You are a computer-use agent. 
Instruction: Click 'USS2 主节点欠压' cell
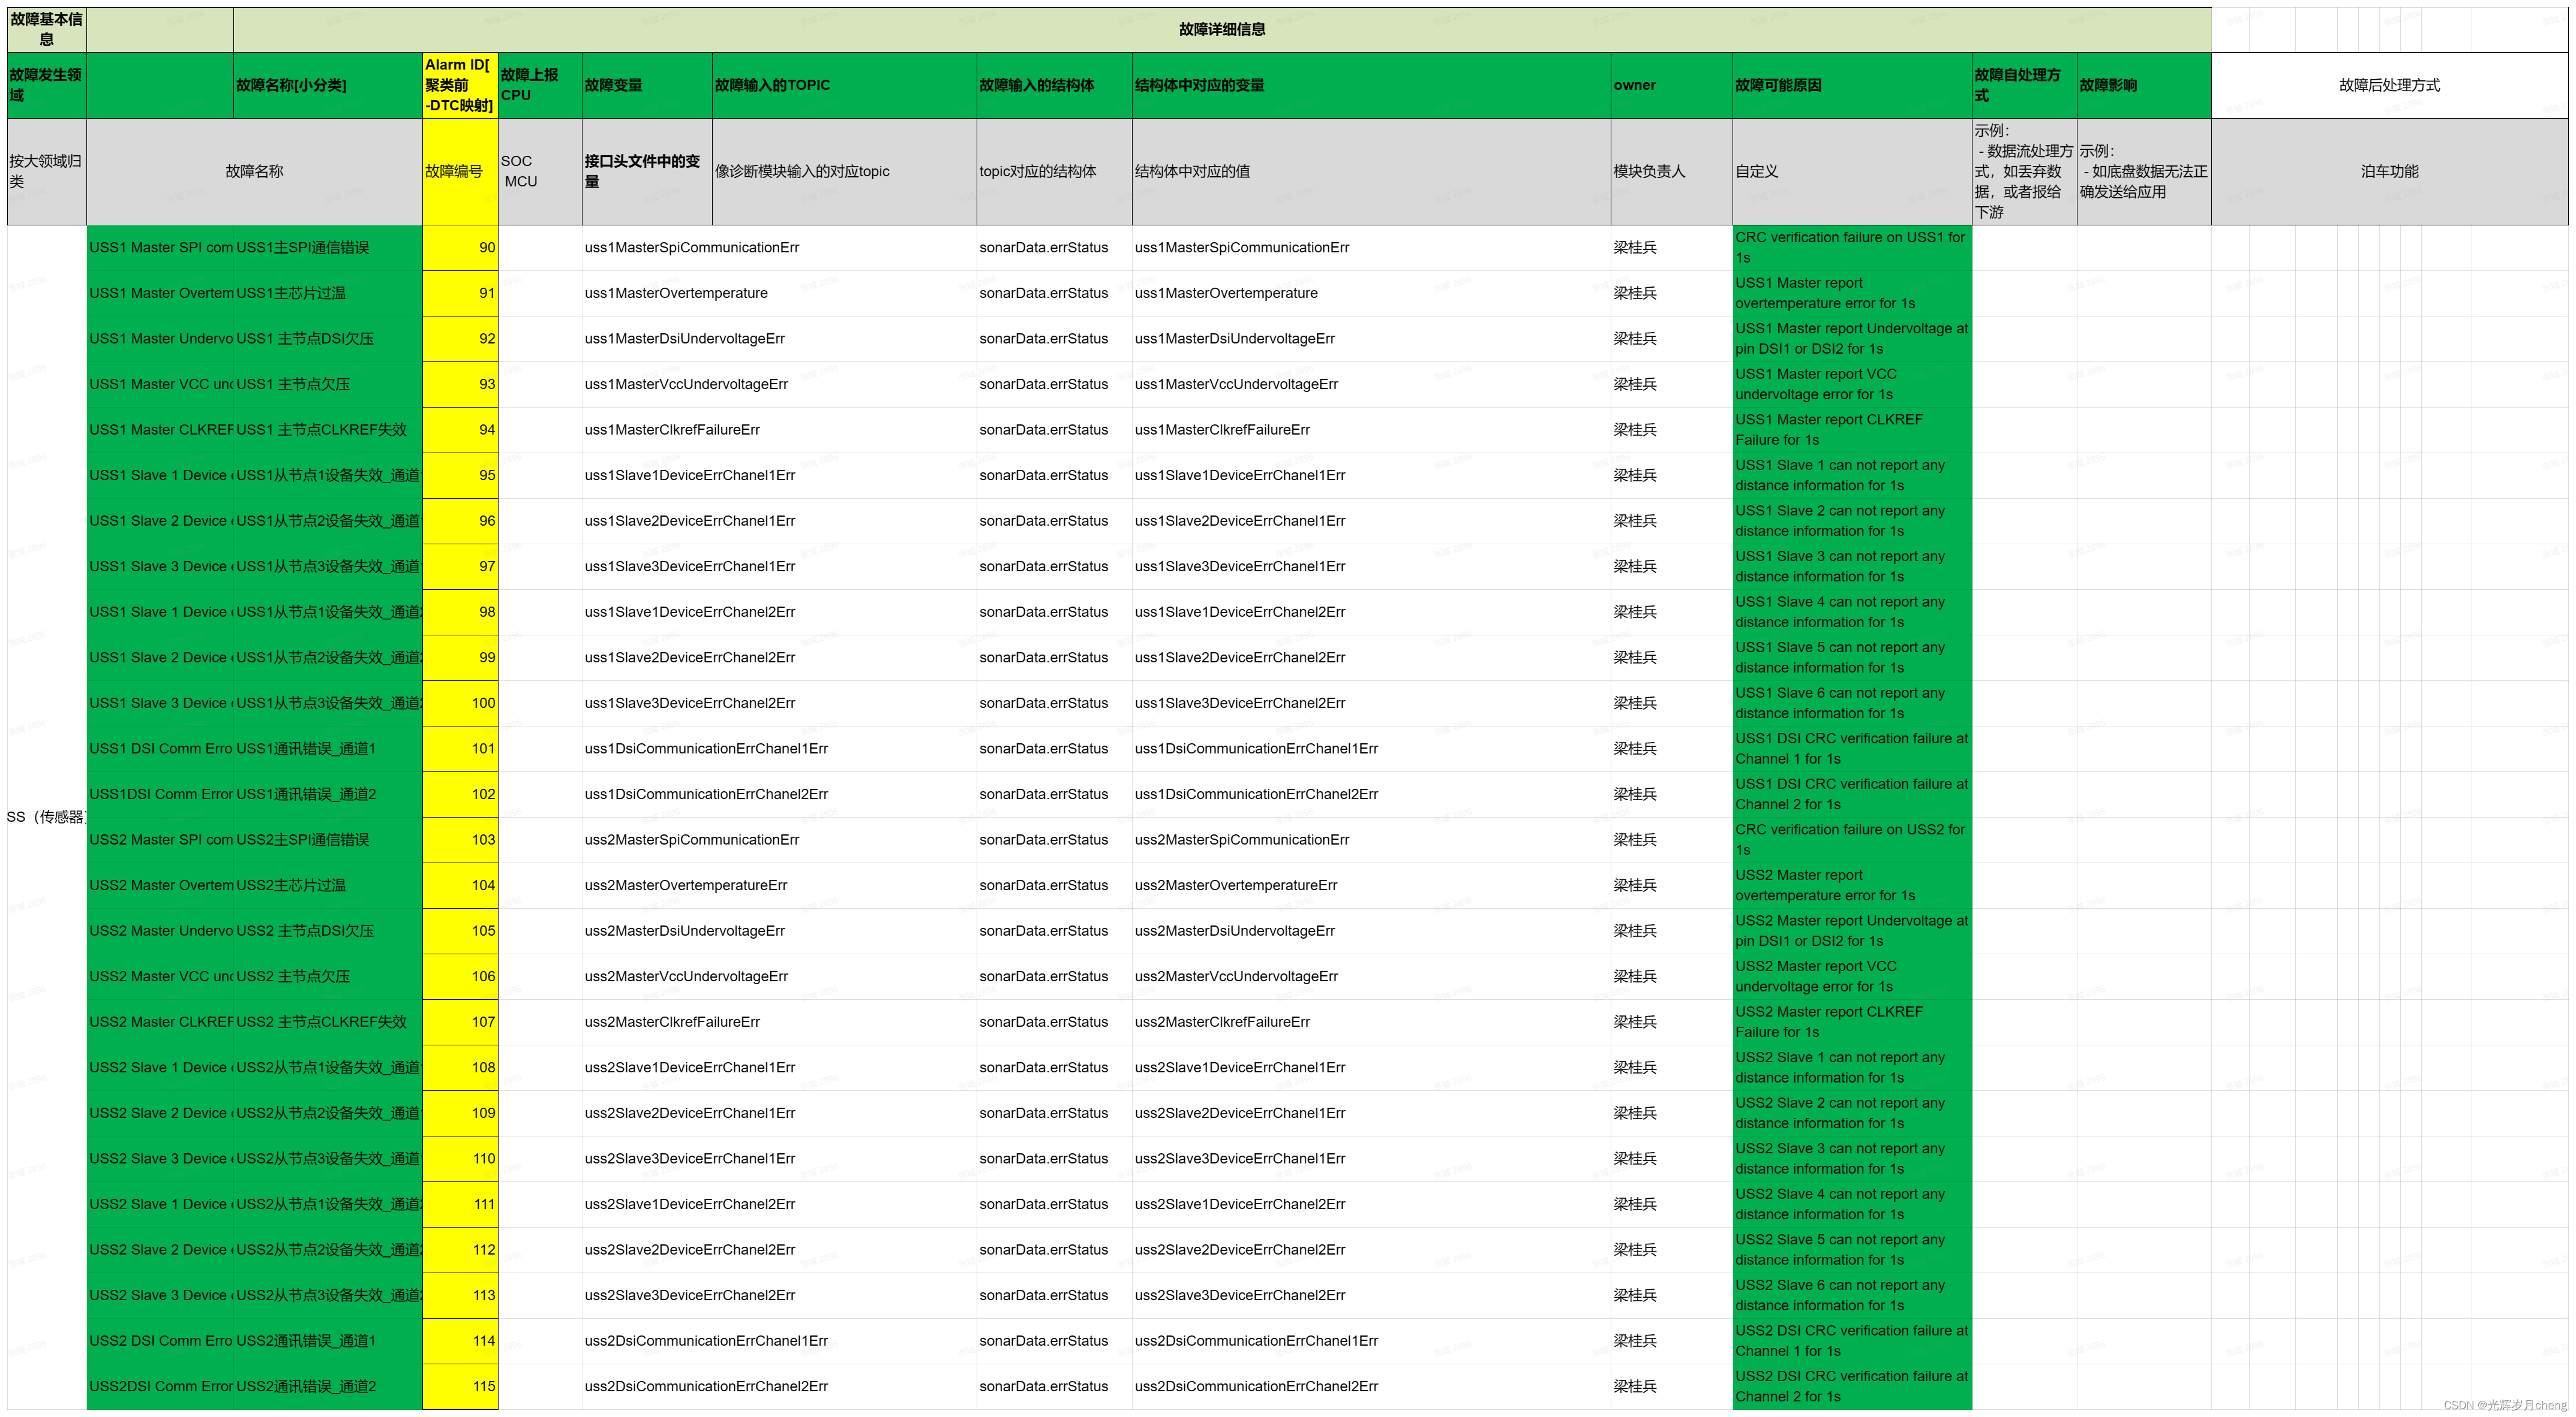pyautogui.click(x=328, y=977)
